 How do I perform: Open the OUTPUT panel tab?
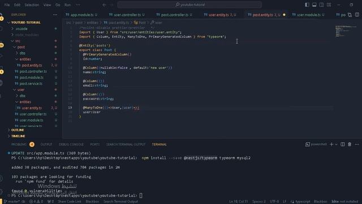(x=46, y=144)
